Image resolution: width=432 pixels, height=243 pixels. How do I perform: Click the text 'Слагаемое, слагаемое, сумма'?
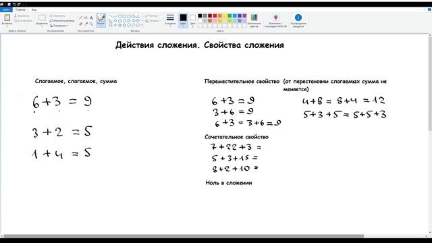[76, 81]
